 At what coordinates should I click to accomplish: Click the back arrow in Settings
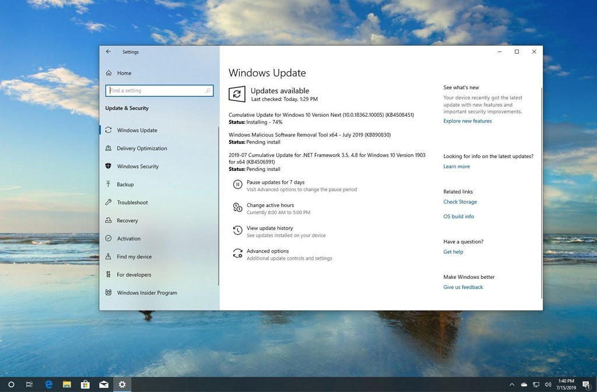(108, 52)
